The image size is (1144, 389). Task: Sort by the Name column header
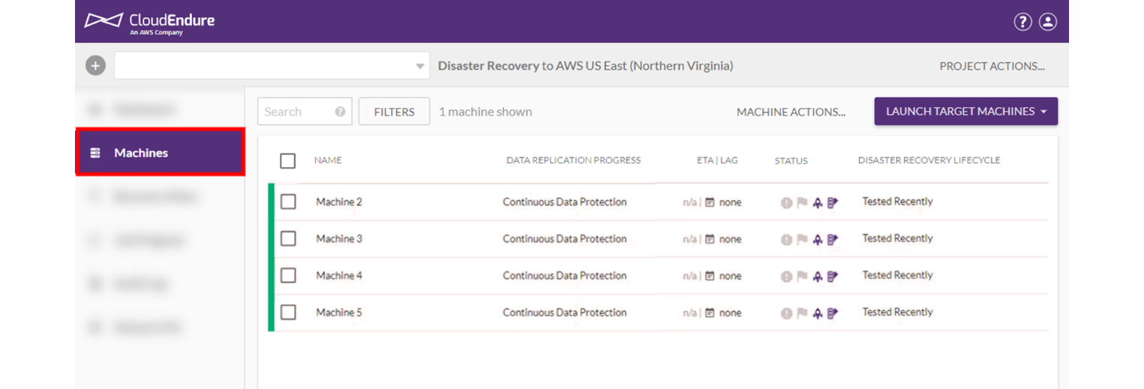click(328, 160)
